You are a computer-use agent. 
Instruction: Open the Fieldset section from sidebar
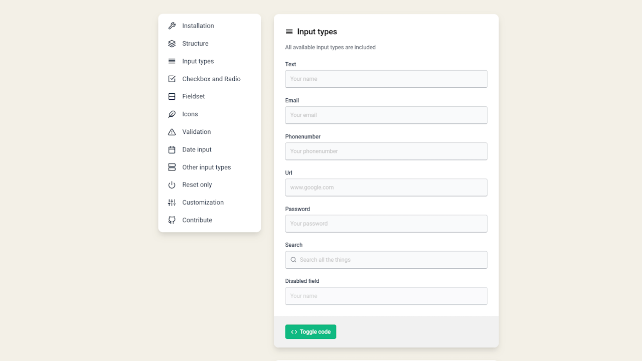pyautogui.click(x=193, y=96)
